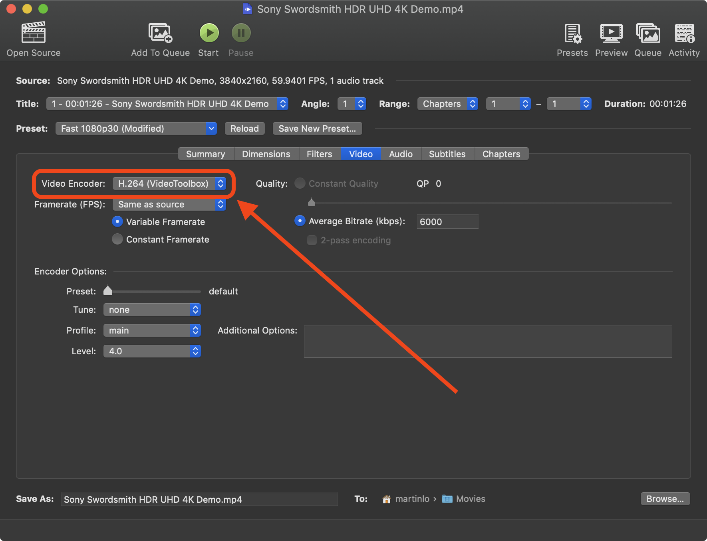Toggle the 2-pass encoding checkbox
707x541 pixels.
click(312, 240)
